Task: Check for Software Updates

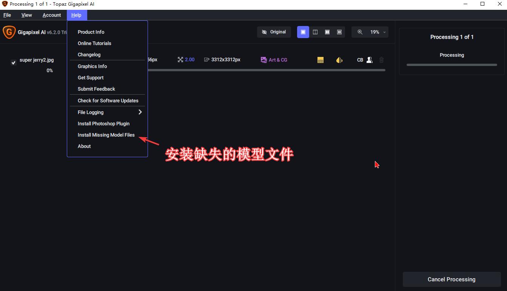Action: click(x=108, y=101)
